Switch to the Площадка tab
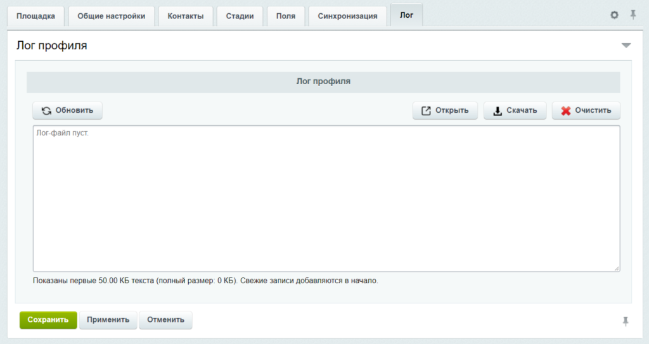 tap(35, 16)
